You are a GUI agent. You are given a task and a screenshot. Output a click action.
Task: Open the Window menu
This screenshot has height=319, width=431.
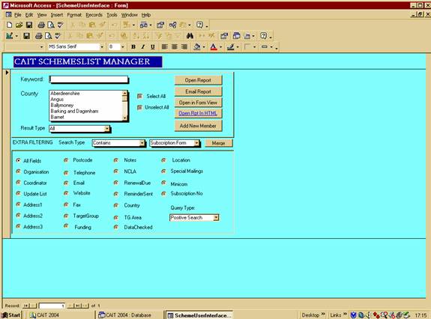pos(129,15)
